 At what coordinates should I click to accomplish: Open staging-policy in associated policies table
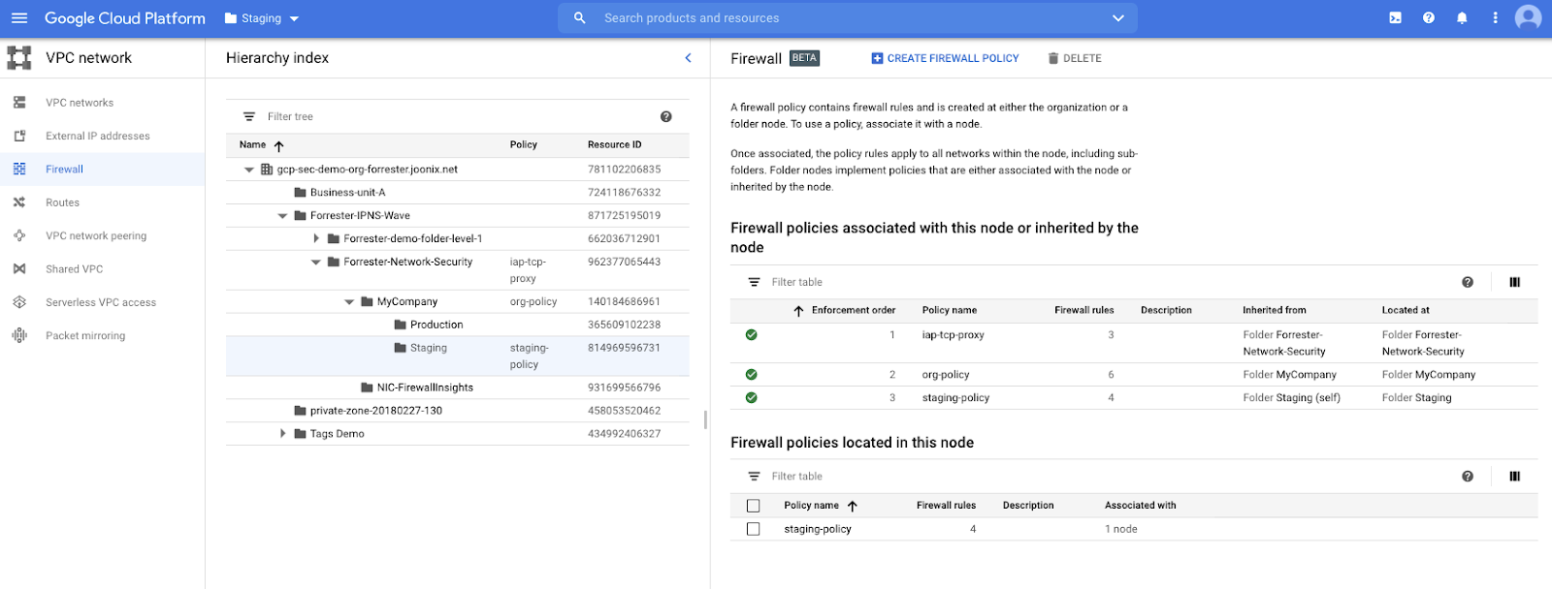tap(955, 398)
